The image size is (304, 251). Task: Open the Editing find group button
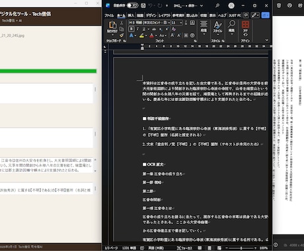[x=231, y=26]
